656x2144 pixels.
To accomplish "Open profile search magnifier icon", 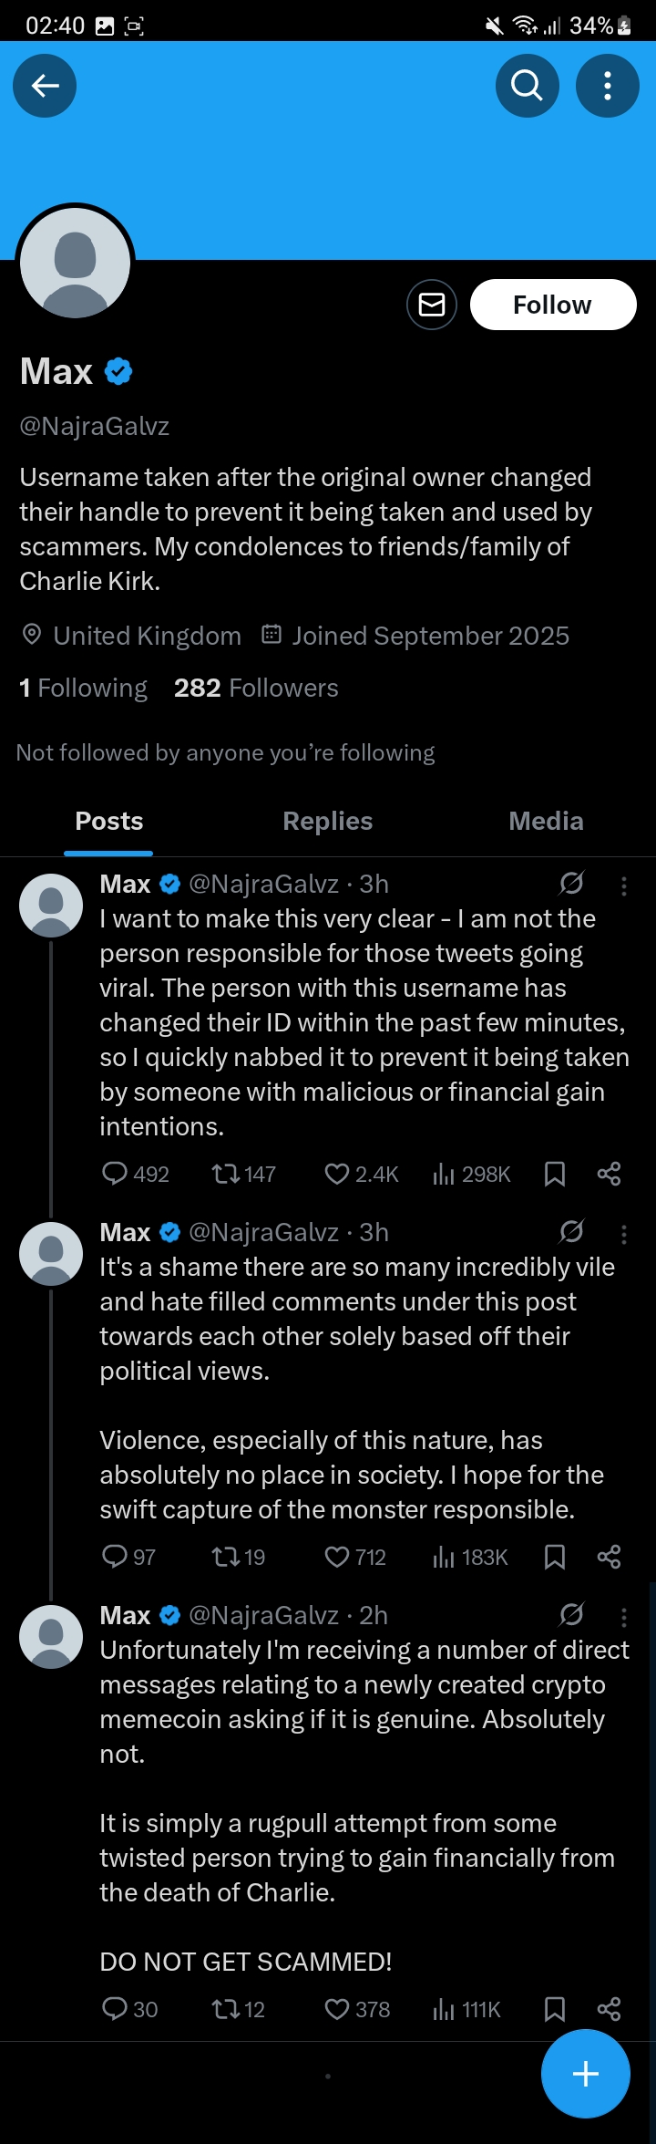I will pyautogui.click(x=527, y=86).
